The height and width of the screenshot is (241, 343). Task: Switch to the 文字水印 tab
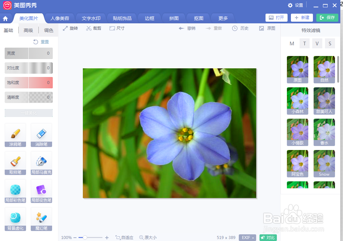pos(91,18)
